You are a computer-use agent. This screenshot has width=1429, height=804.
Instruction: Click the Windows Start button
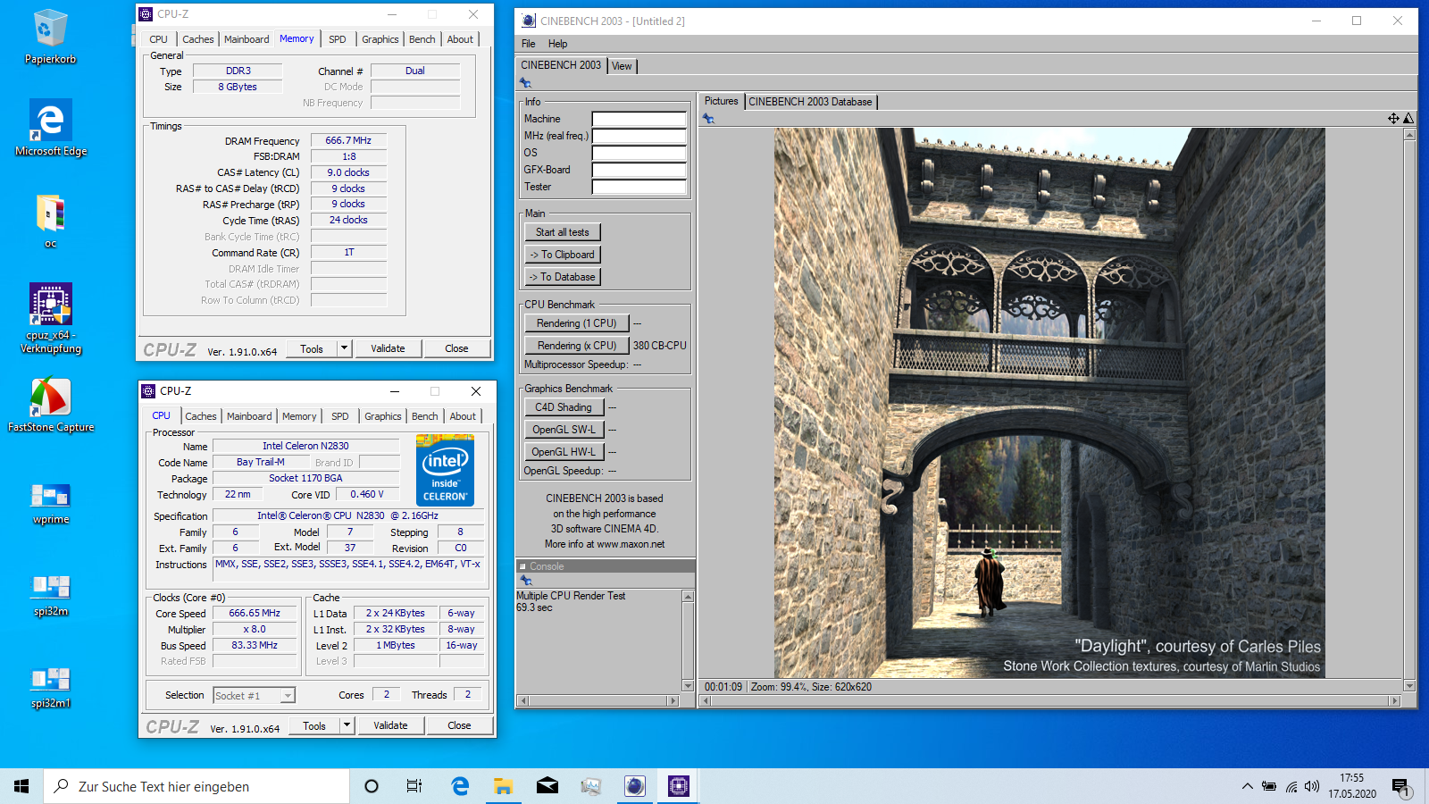21,786
